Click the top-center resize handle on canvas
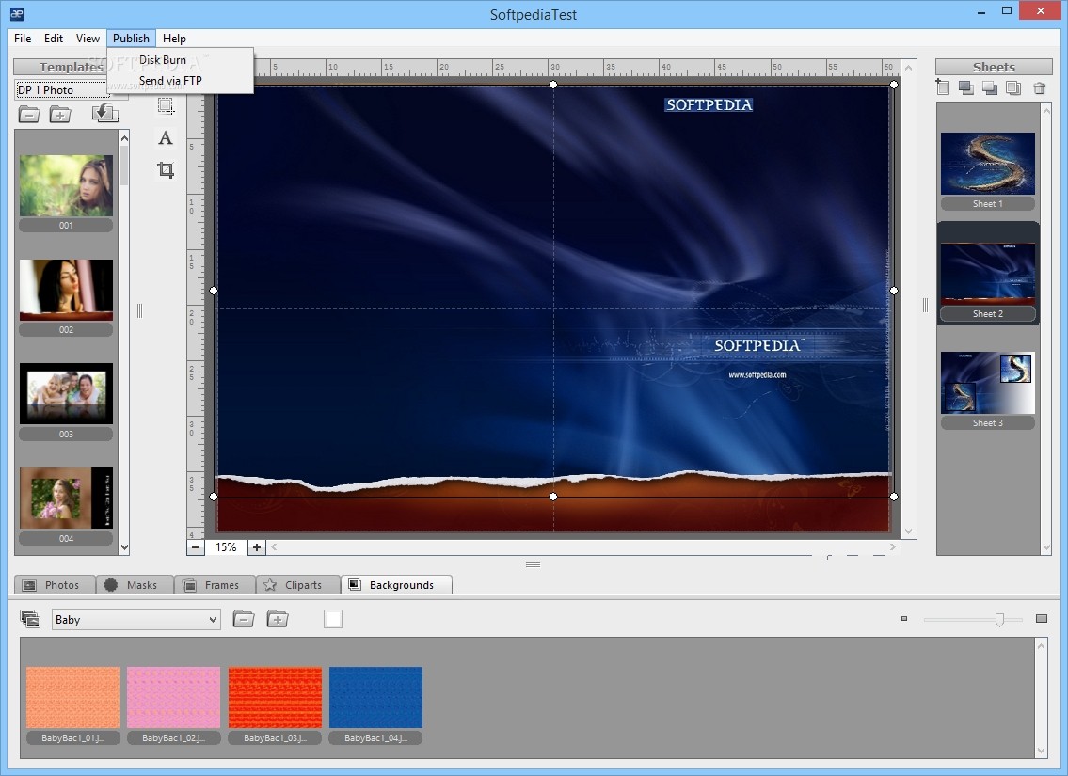Viewport: 1068px width, 776px height. pos(553,85)
